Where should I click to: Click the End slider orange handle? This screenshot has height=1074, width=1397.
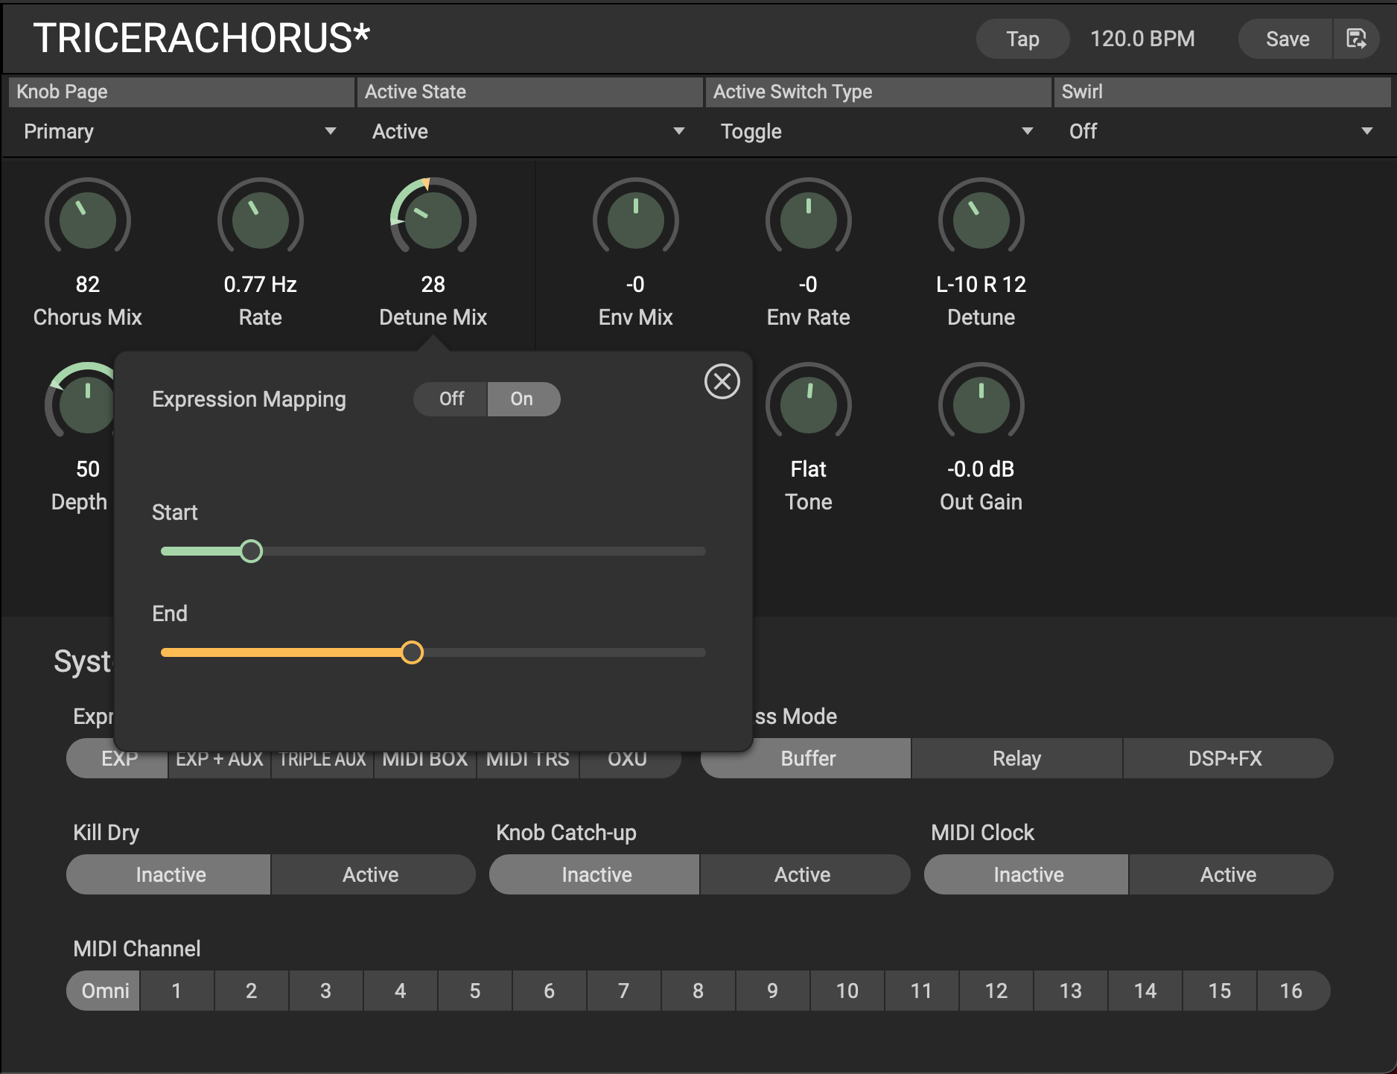tap(412, 652)
